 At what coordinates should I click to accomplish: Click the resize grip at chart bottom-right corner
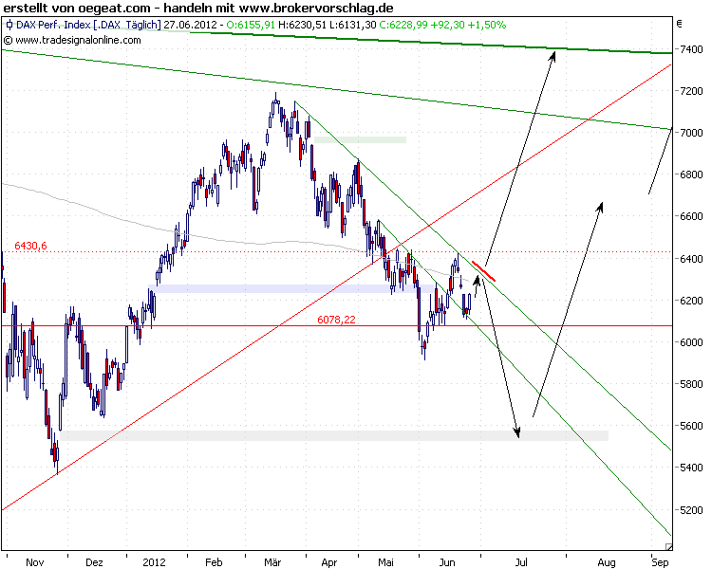coord(668,546)
